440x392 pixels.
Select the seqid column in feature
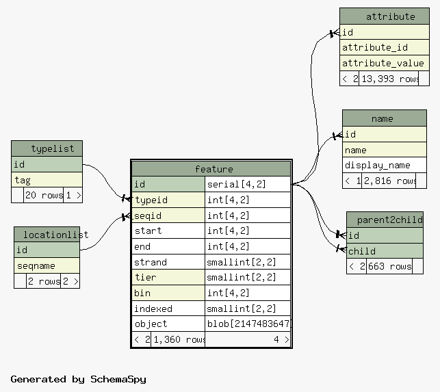coord(168,215)
